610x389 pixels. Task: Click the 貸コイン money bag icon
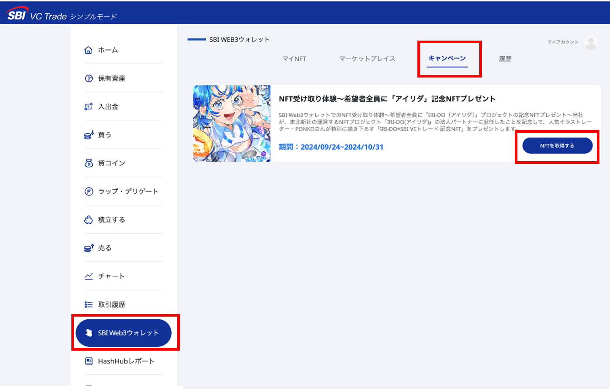pos(89,163)
